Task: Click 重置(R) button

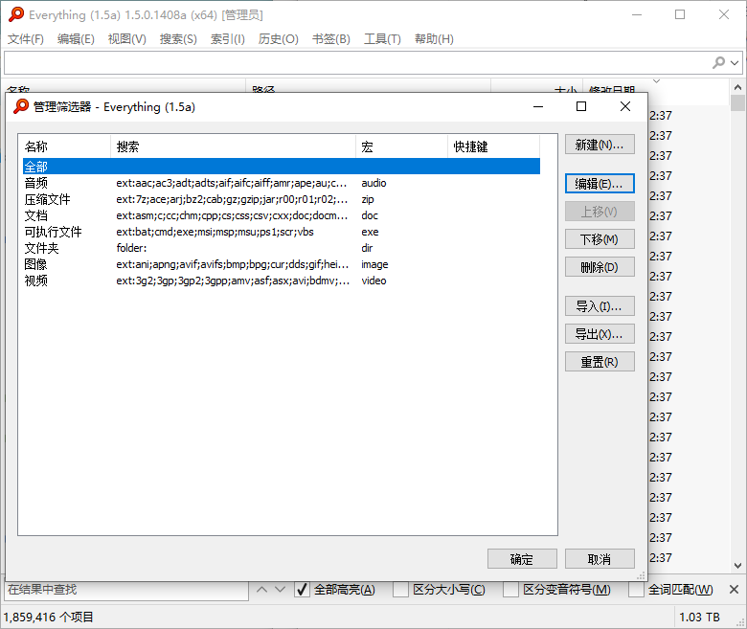Action: (600, 362)
